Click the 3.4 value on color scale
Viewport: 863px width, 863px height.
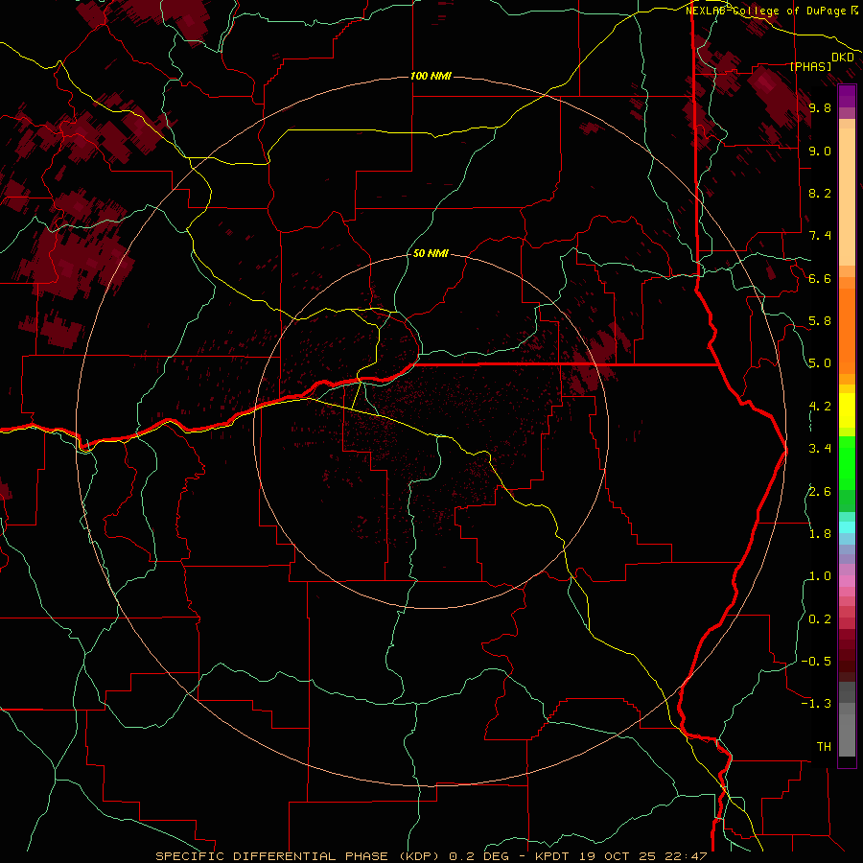pyautogui.click(x=820, y=449)
